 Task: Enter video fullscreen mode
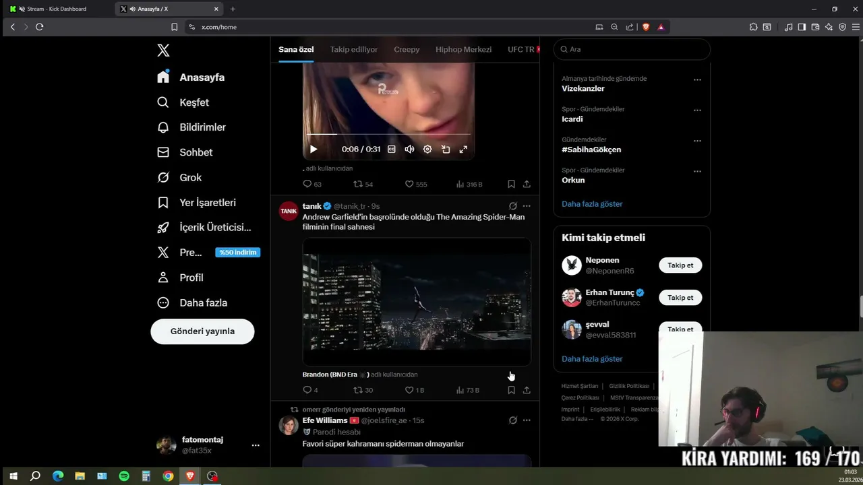coord(463,149)
